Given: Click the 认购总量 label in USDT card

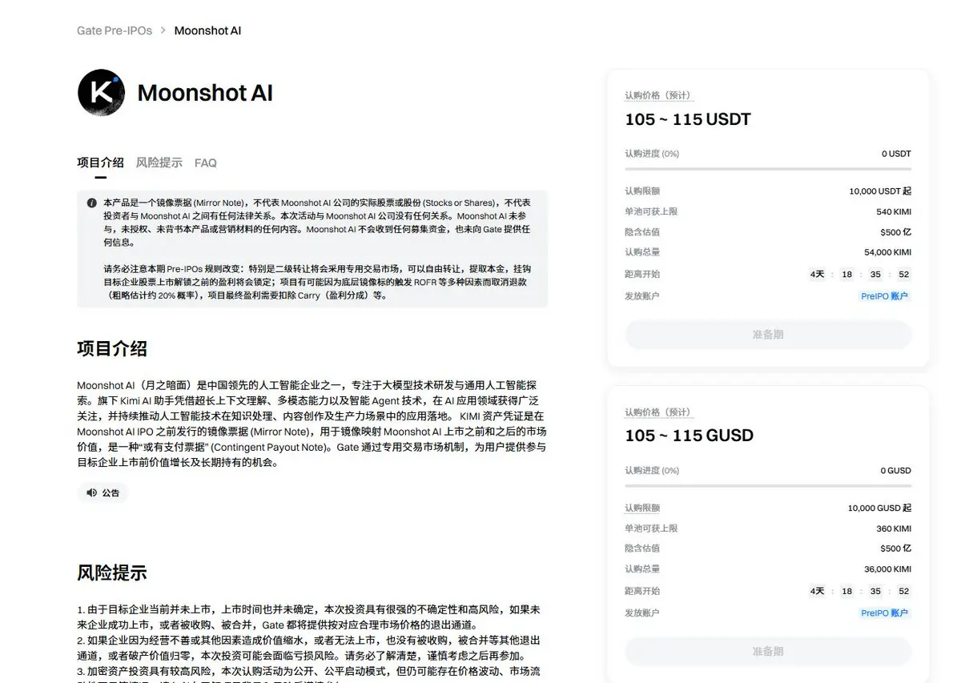Looking at the screenshot, I should click(642, 252).
